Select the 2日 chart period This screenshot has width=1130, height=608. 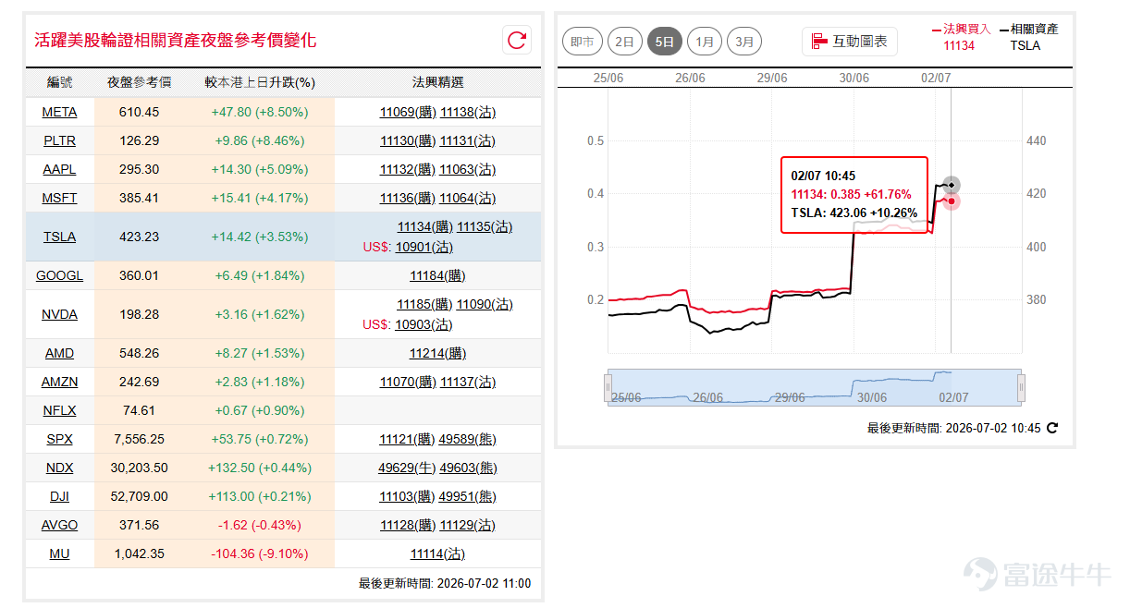click(625, 42)
